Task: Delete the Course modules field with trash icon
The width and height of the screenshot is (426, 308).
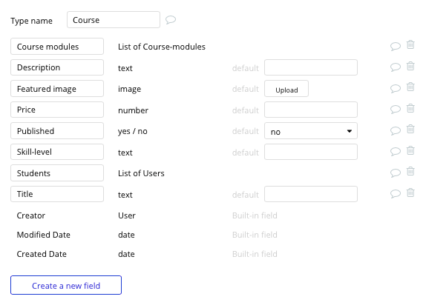Action: (410, 44)
